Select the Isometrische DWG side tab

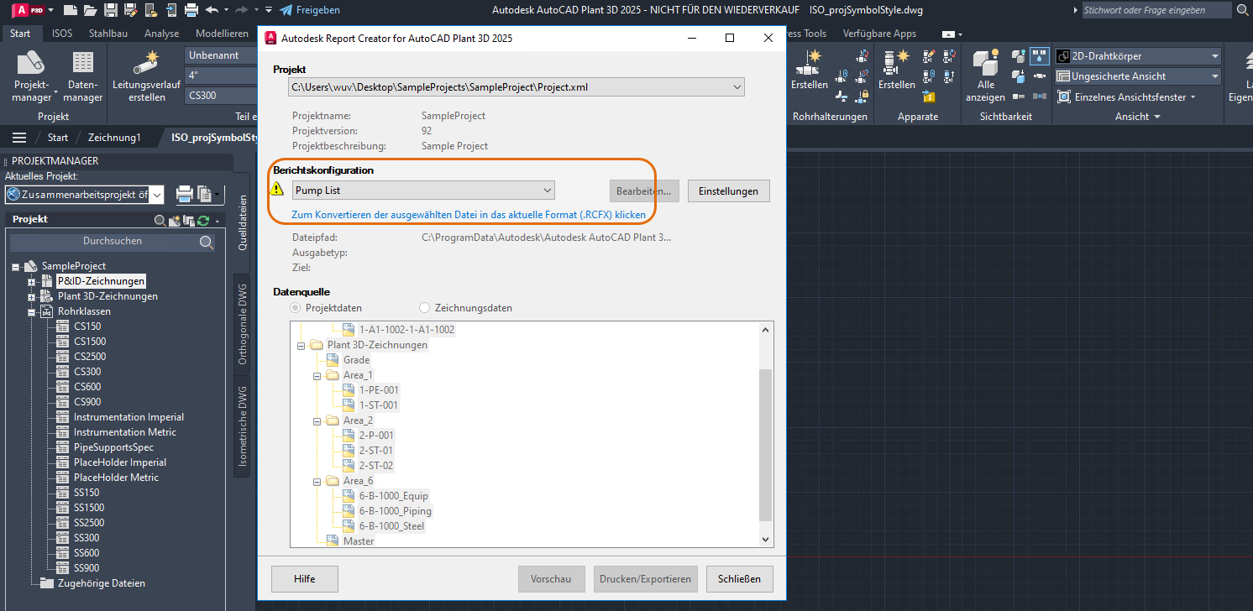pyautogui.click(x=243, y=426)
